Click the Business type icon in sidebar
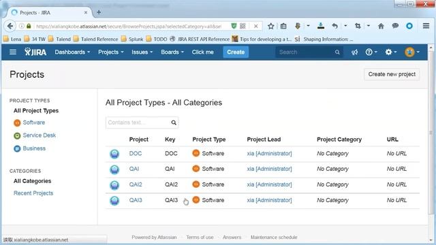 coord(17,148)
